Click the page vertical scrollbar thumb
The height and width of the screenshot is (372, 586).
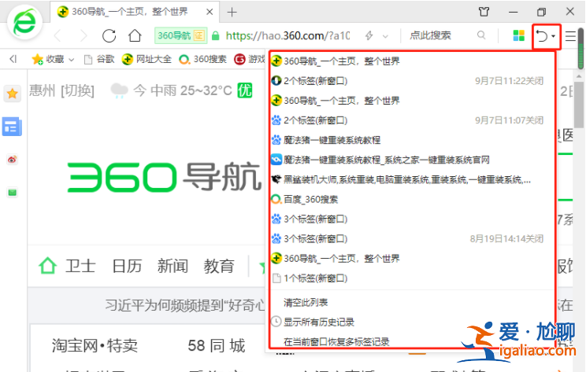point(579,105)
